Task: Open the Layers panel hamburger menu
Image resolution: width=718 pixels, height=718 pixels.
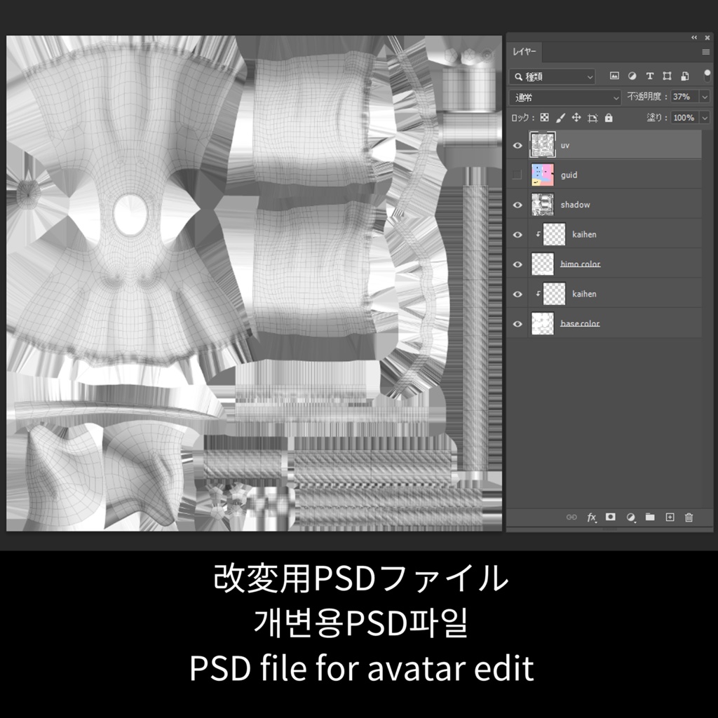Action: click(705, 52)
